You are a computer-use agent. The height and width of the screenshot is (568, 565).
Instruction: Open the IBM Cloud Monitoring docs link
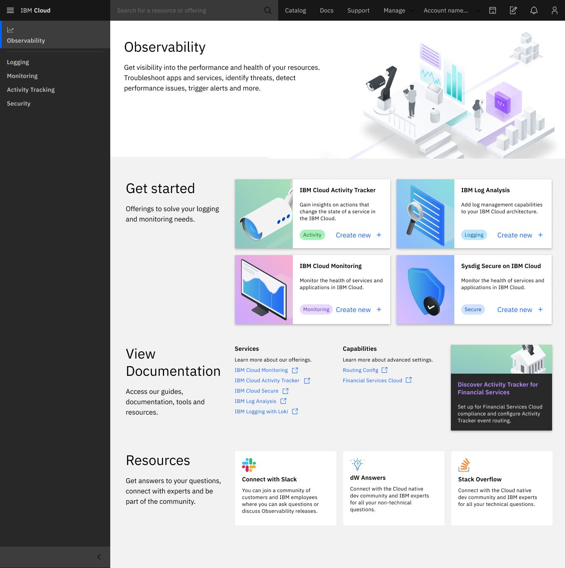[x=261, y=370]
